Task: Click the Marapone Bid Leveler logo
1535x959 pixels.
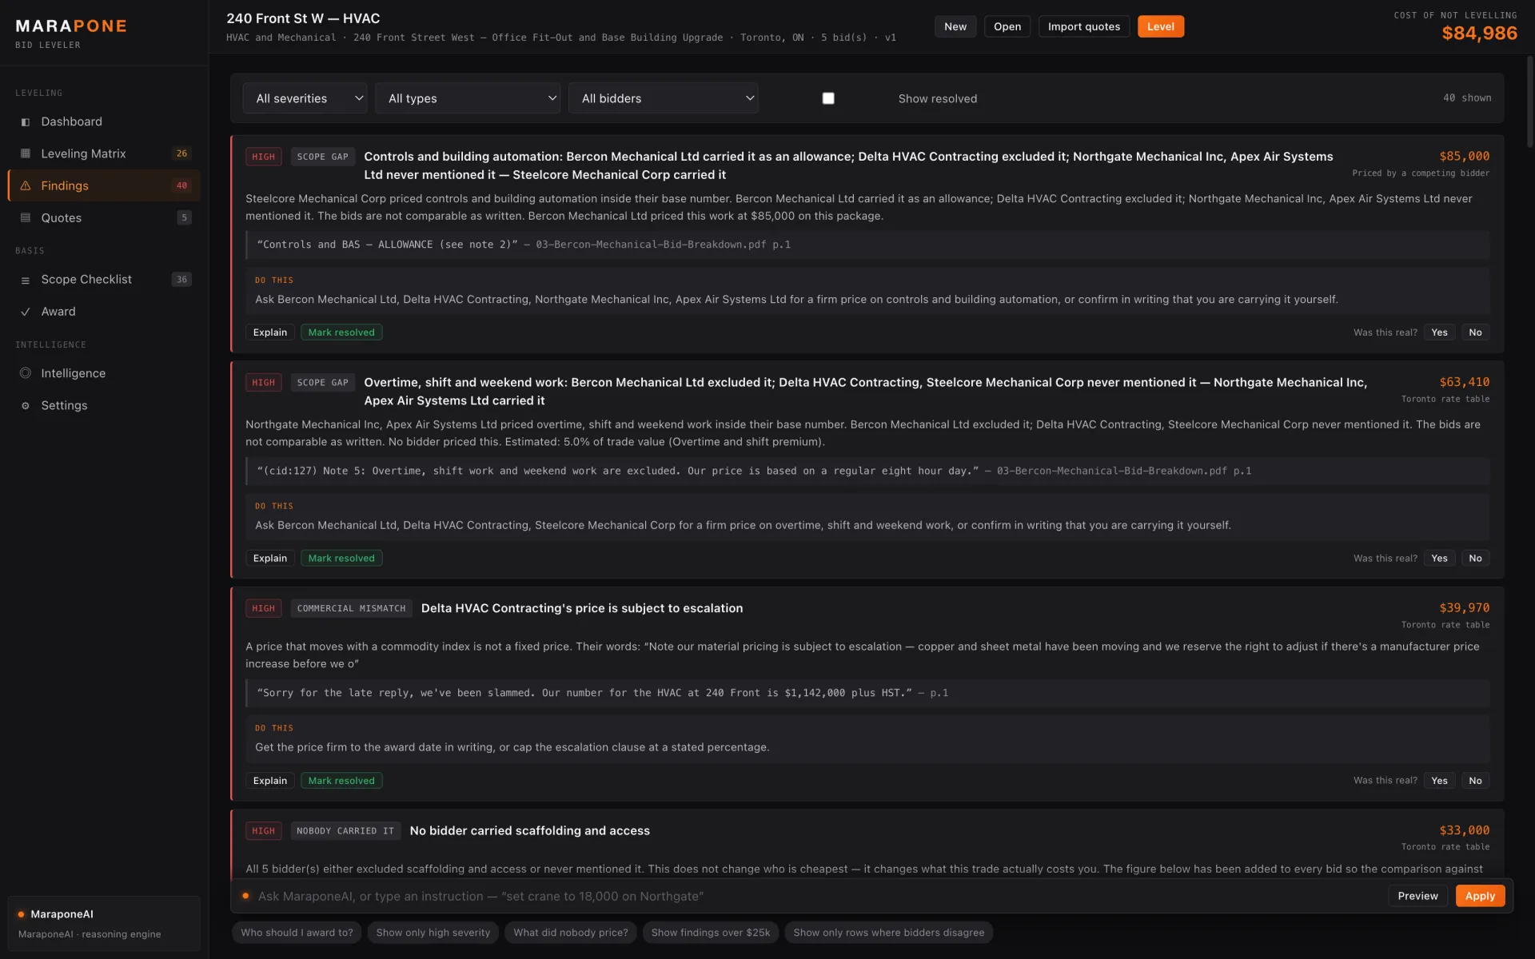Action: point(71,33)
